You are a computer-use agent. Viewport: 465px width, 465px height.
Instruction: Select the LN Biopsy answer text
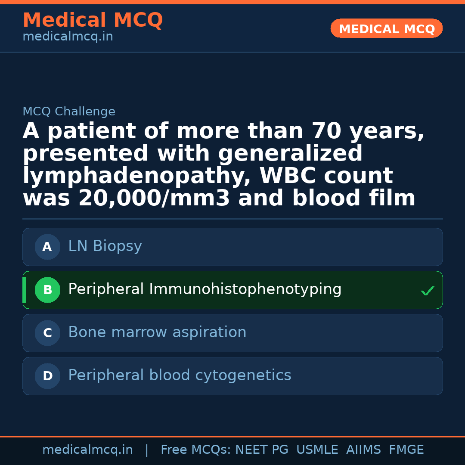pyautogui.click(x=105, y=246)
